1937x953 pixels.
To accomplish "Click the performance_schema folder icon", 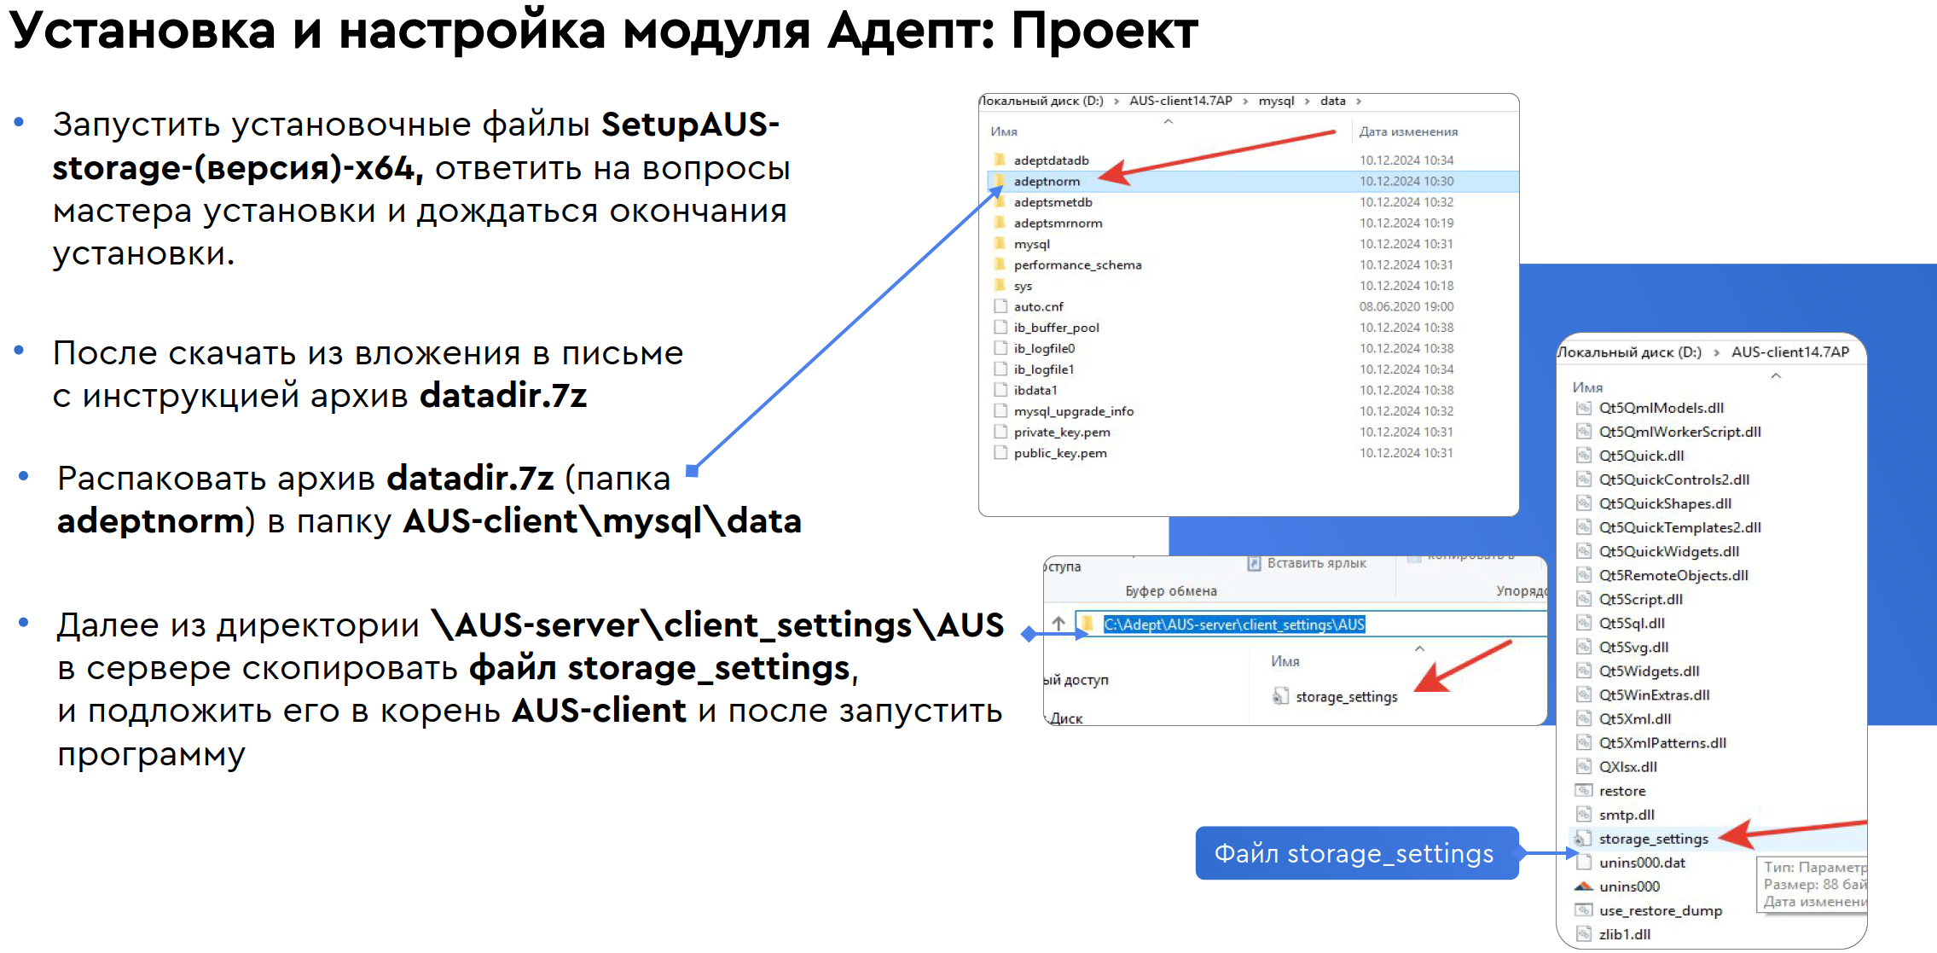I will [x=1000, y=264].
